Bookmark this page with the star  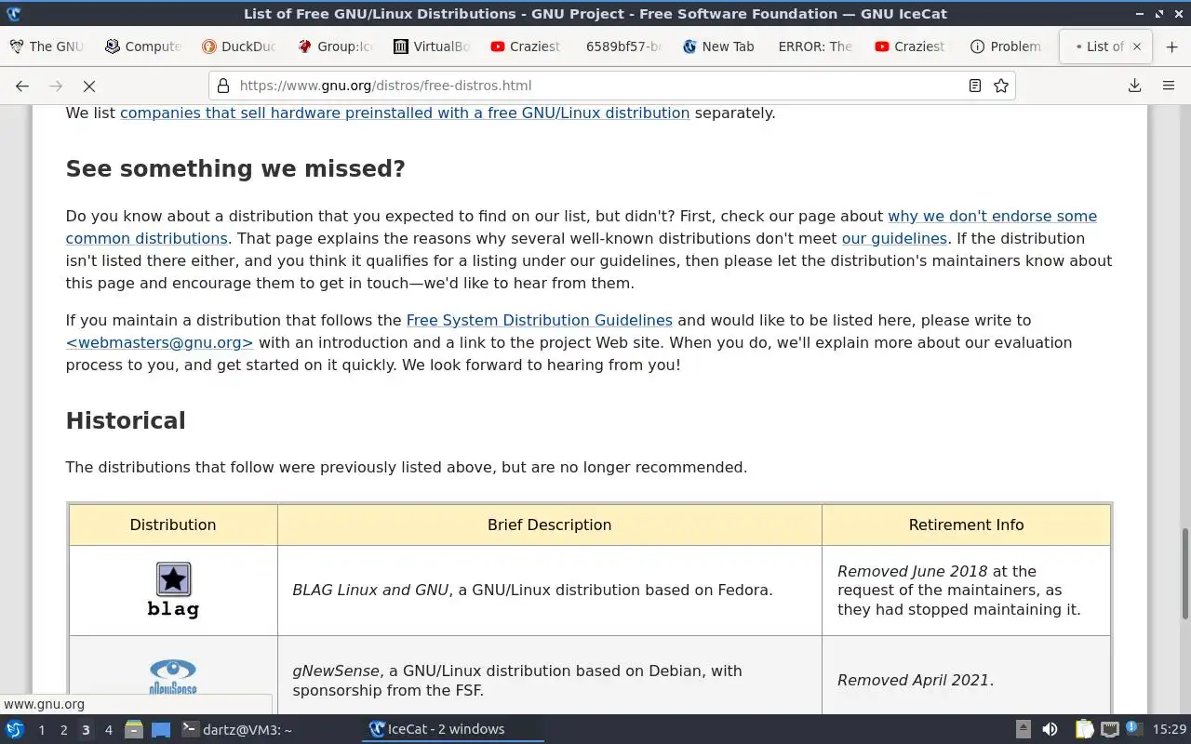point(1001,86)
